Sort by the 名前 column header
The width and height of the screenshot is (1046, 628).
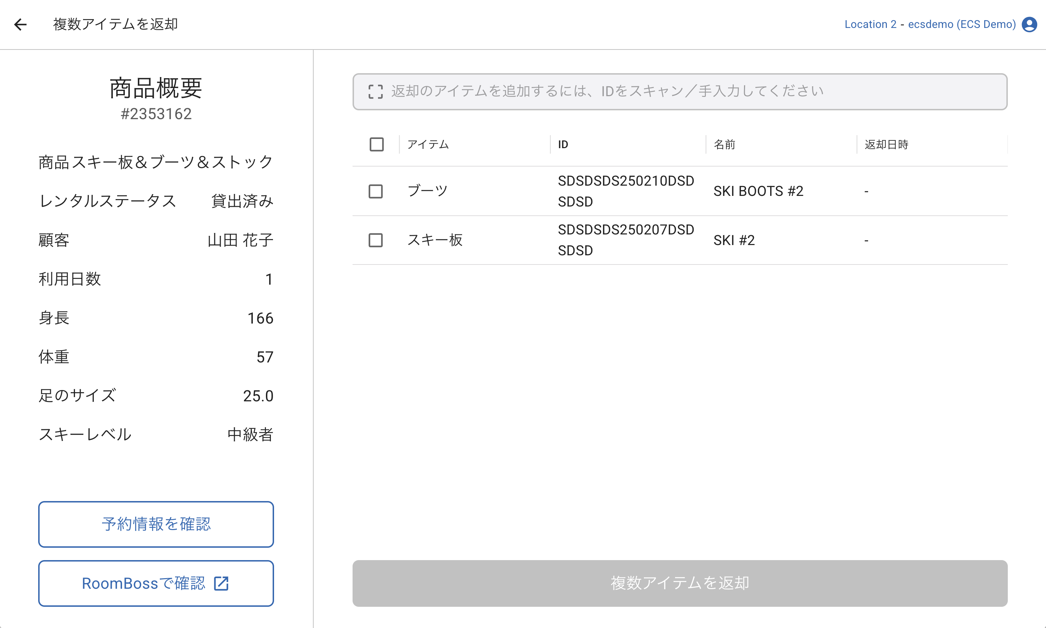click(x=725, y=145)
